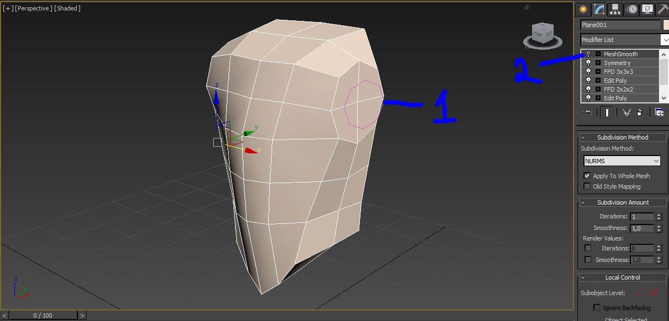Enable Ignore Backfacing checkbox
This screenshot has width=669, height=321.
(597, 308)
